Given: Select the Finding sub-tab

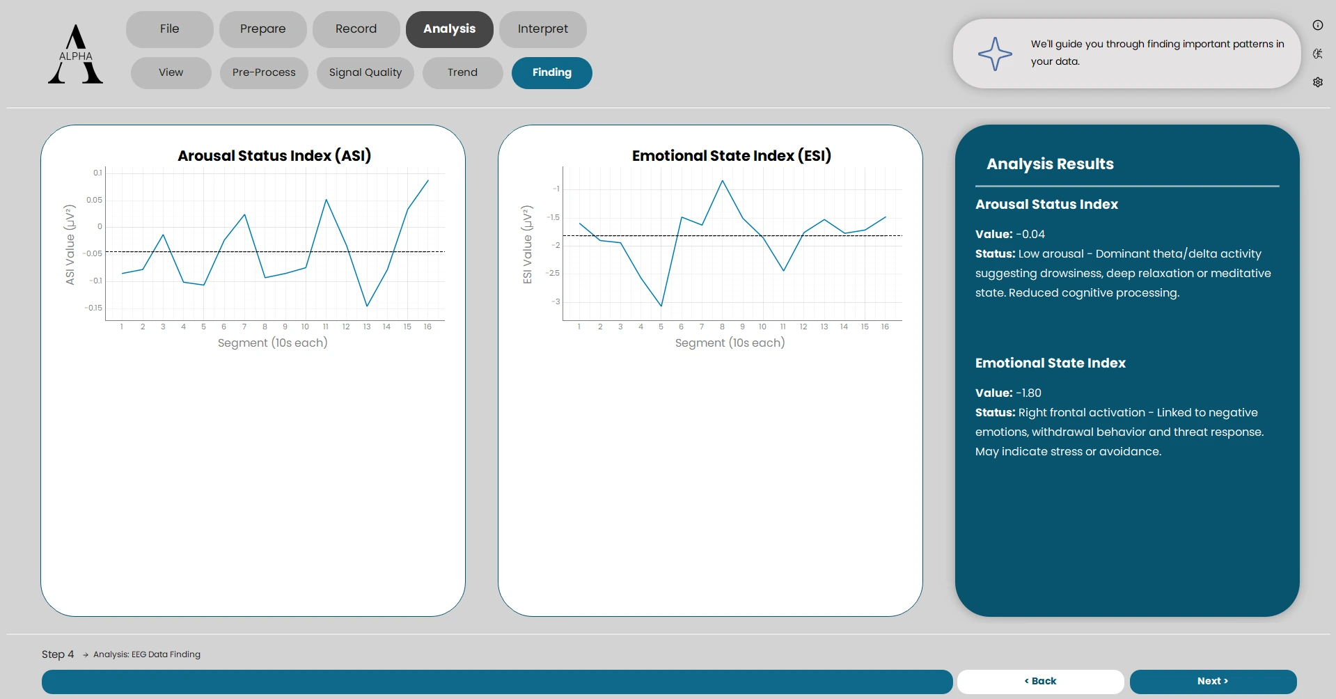Looking at the screenshot, I should (x=551, y=73).
